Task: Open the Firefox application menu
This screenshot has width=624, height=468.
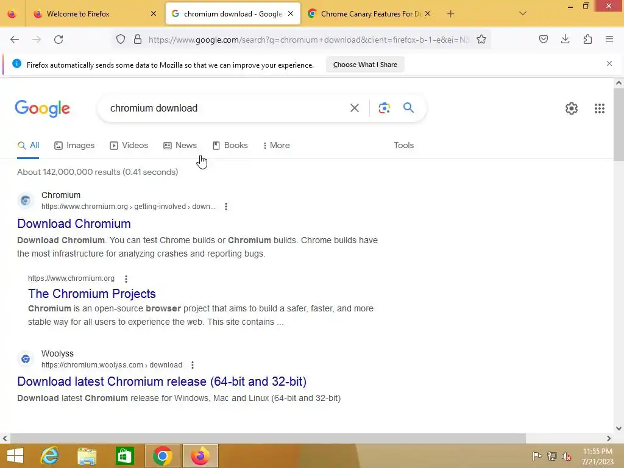Action: point(609,39)
